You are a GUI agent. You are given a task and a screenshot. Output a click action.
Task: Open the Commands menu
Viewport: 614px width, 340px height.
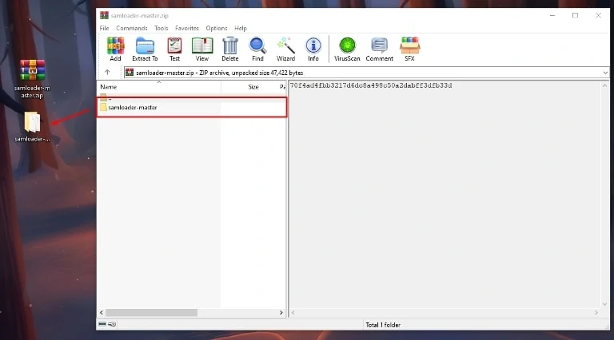pos(132,28)
